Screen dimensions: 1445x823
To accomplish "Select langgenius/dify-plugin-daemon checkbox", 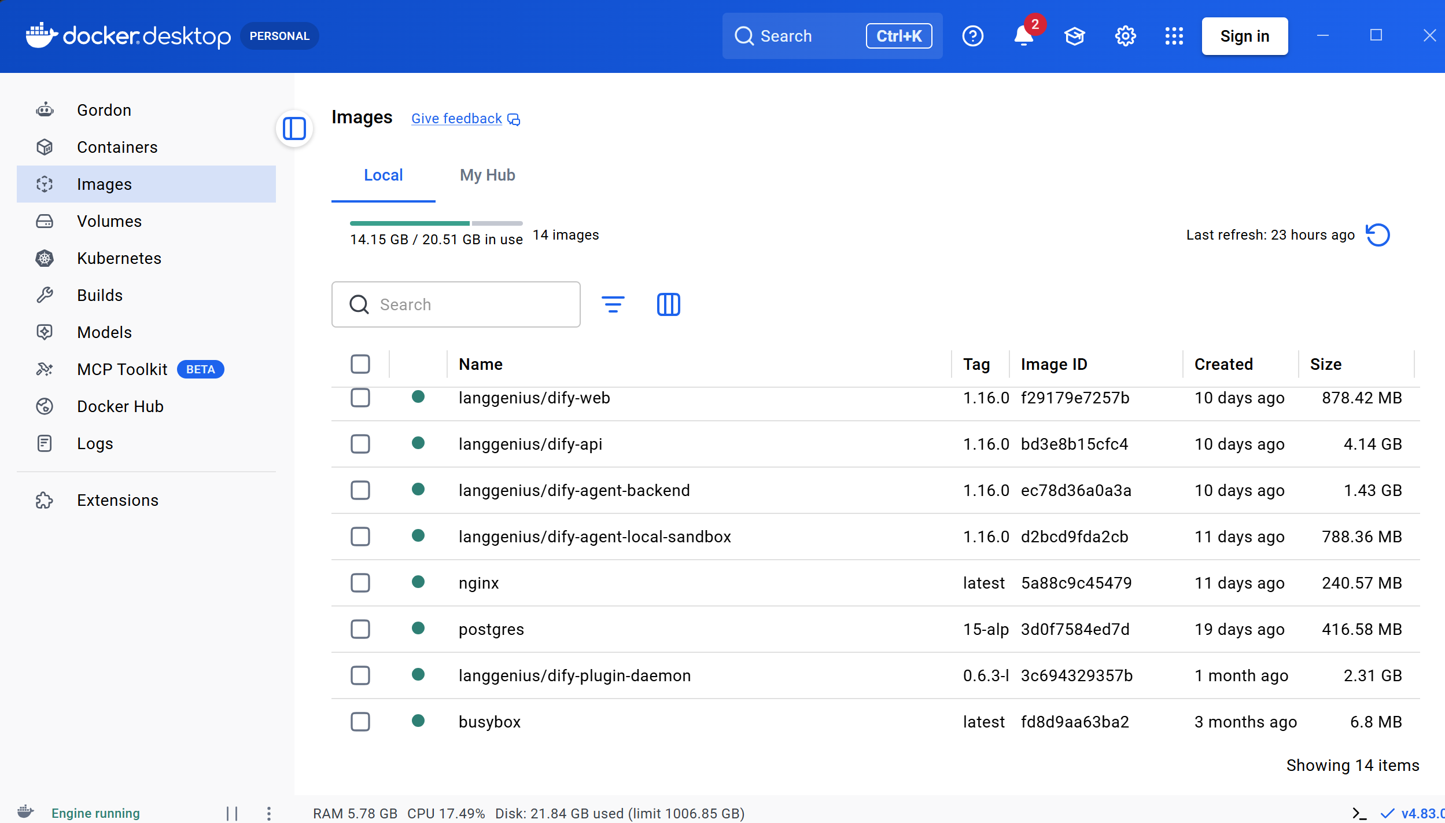I will point(360,675).
